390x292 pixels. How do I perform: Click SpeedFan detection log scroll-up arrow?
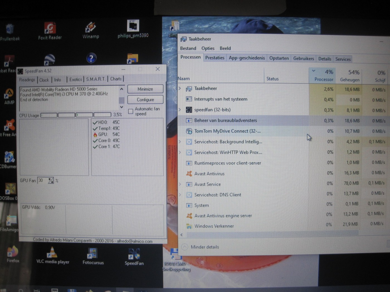coord(121,89)
